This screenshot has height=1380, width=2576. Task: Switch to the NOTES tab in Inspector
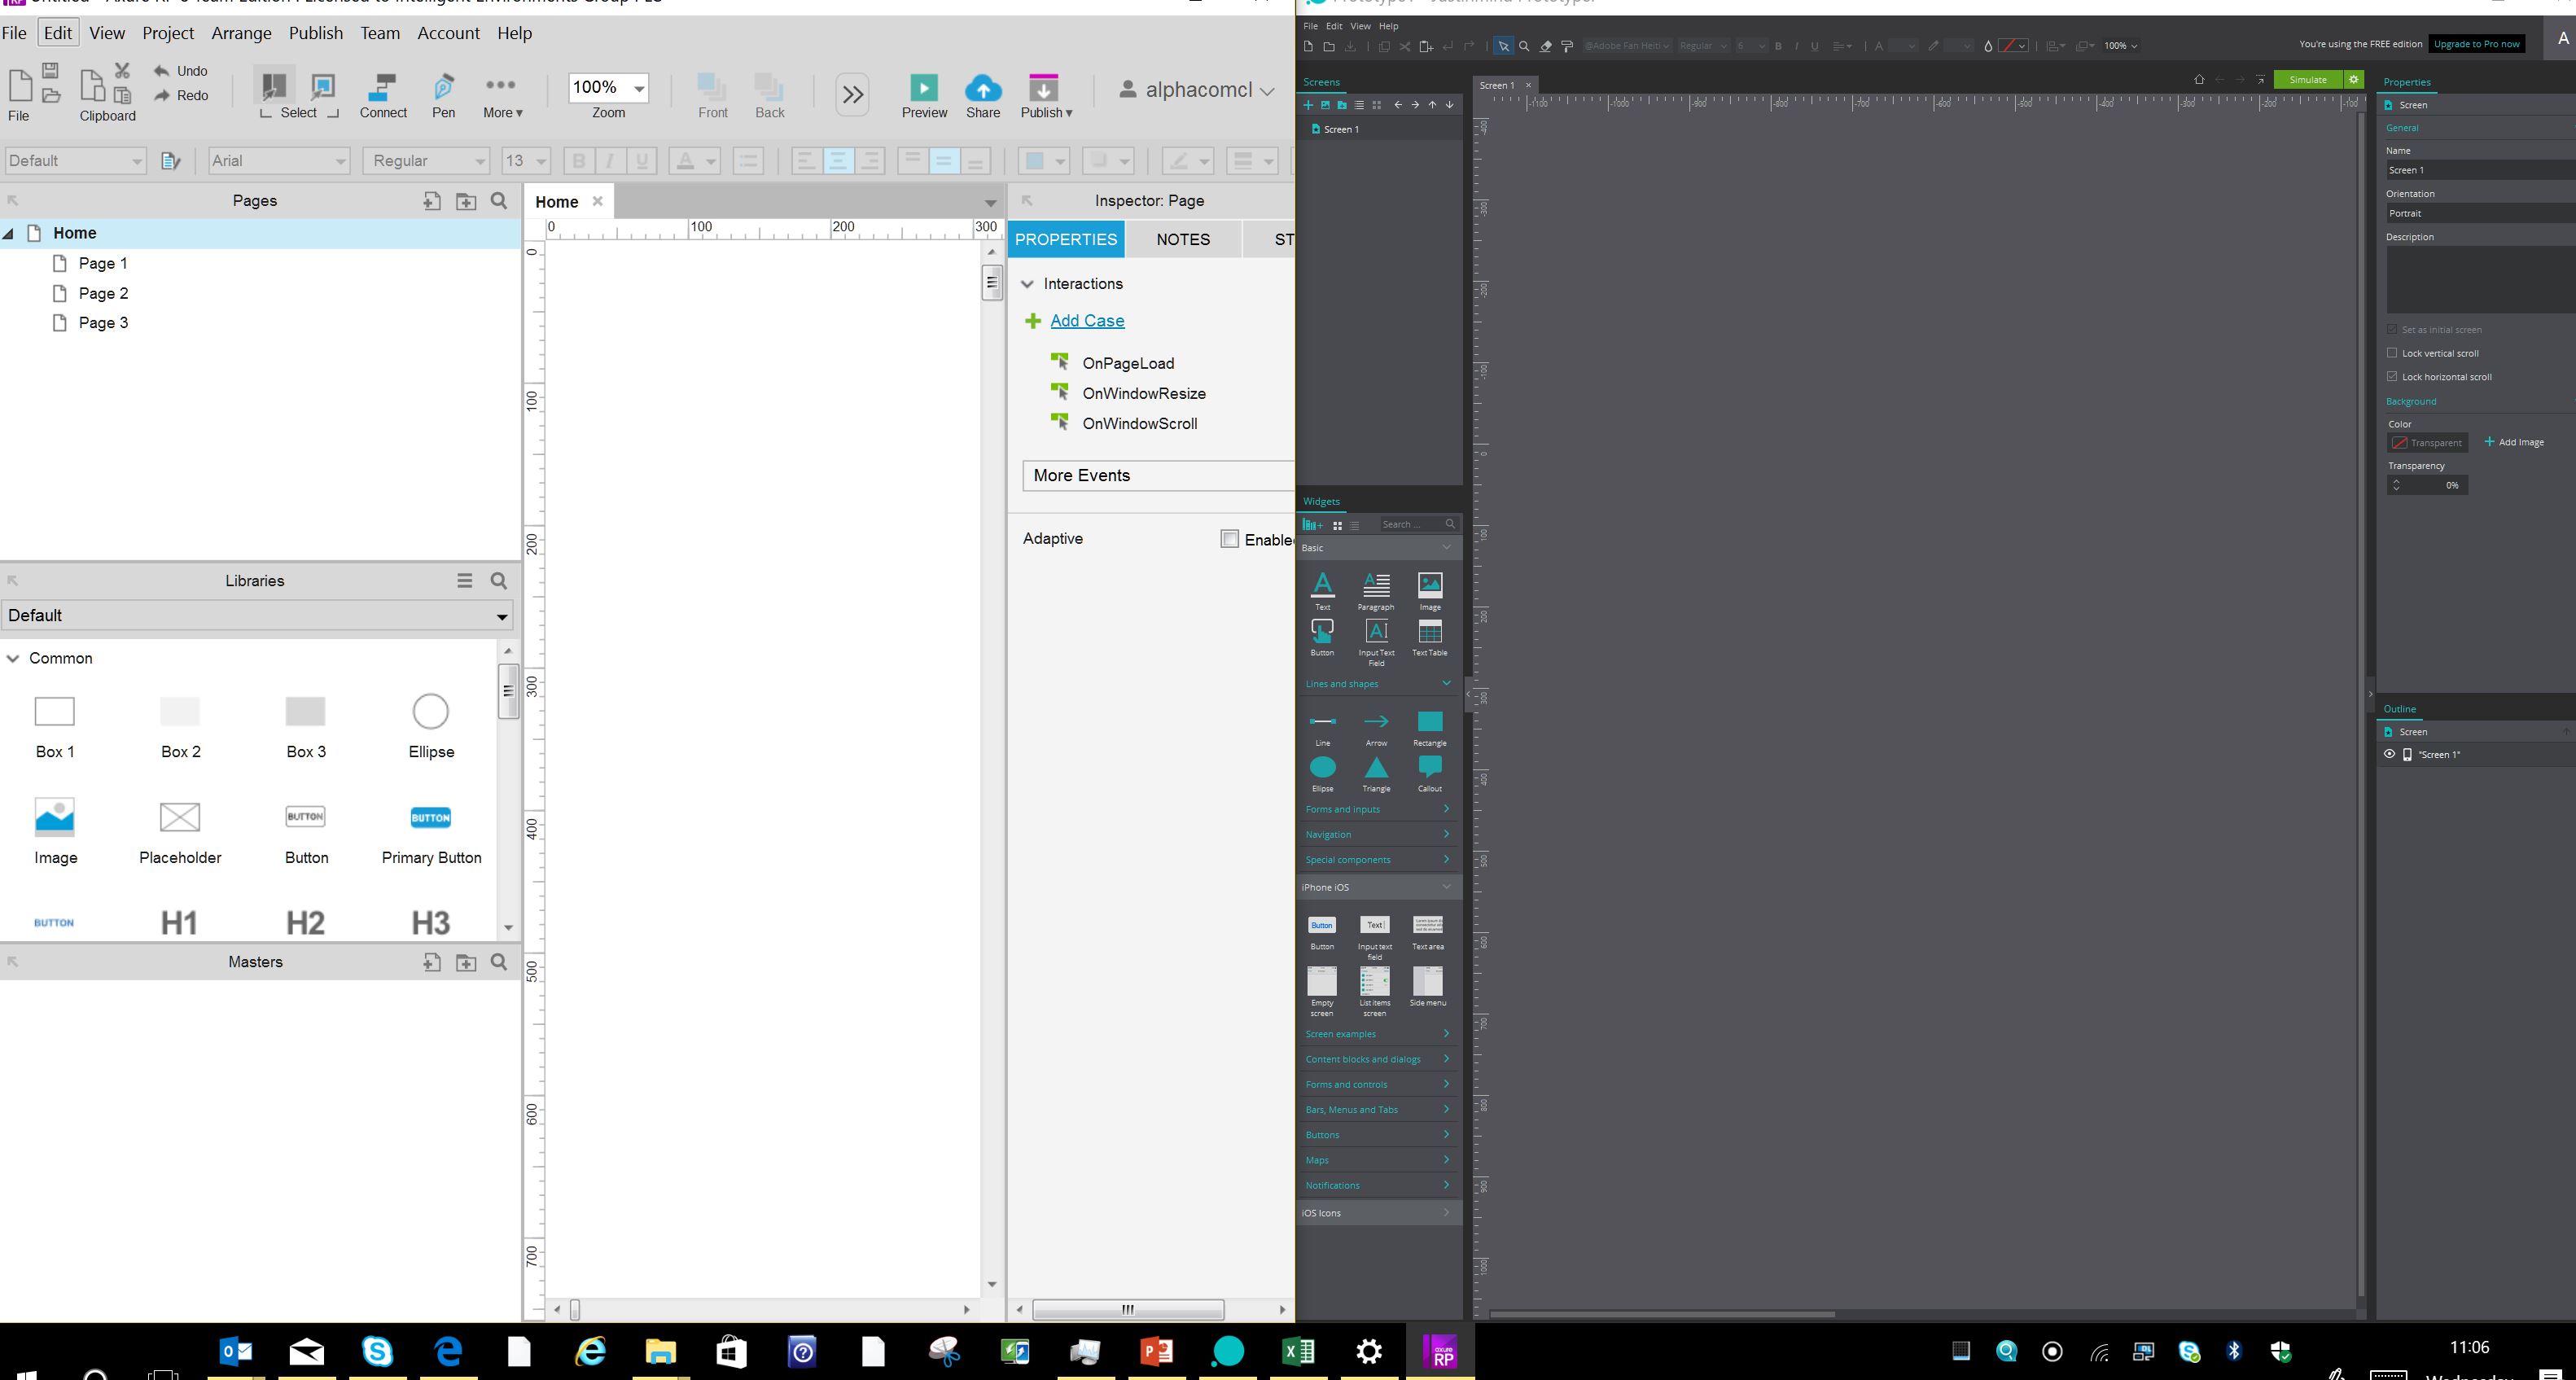(x=1182, y=240)
